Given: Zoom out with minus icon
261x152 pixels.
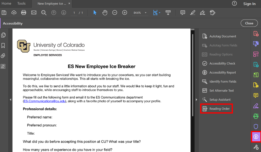Looking at the screenshot, I should [x=115, y=13].
